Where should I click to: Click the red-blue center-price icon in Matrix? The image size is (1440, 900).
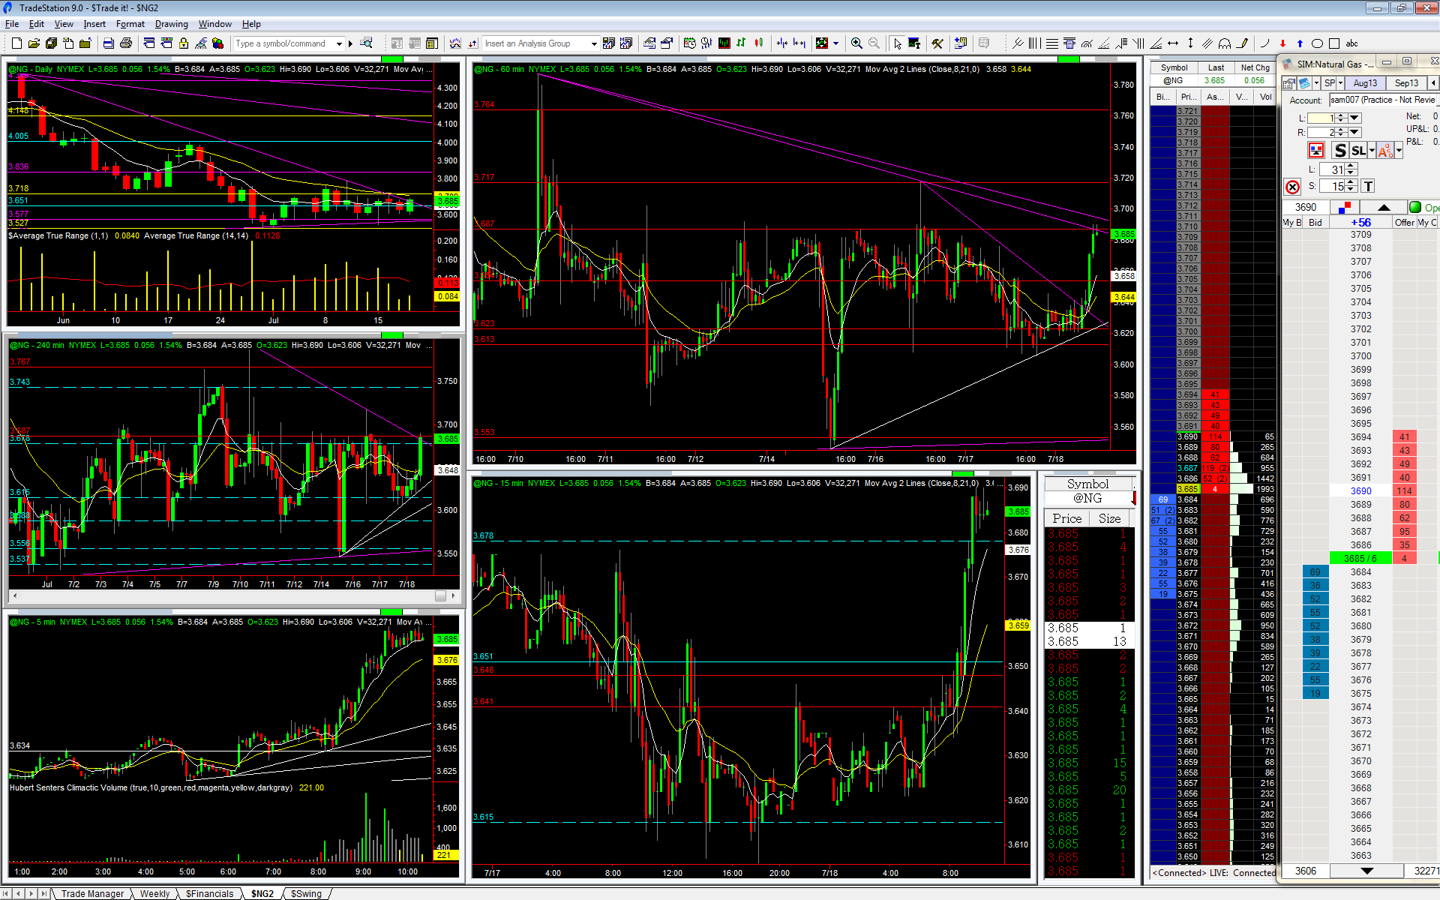tap(1344, 207)
